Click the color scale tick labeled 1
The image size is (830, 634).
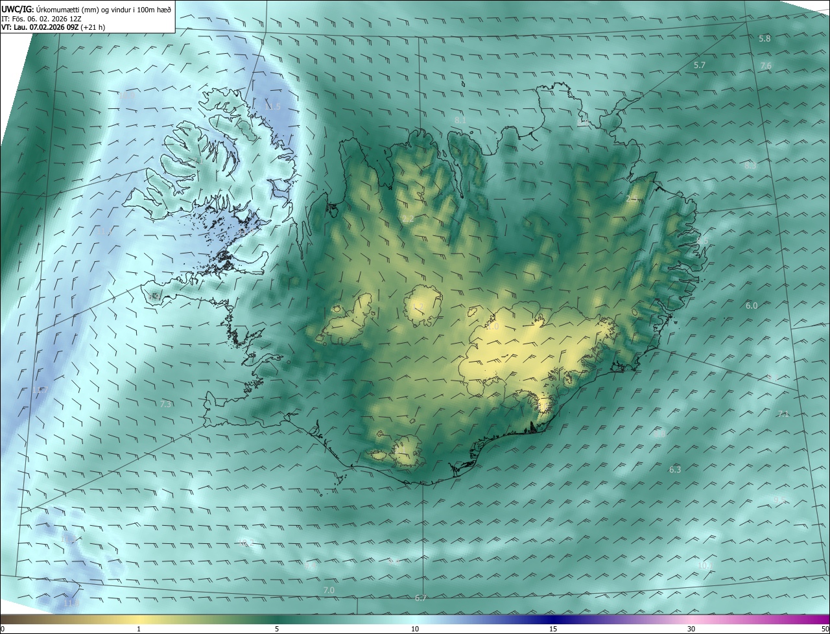pos(139,629)
